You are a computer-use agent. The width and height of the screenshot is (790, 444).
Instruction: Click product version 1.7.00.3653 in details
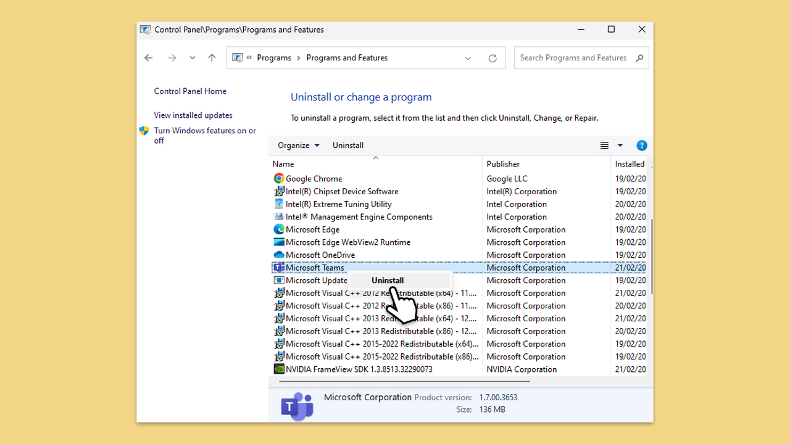coord(498,398)
